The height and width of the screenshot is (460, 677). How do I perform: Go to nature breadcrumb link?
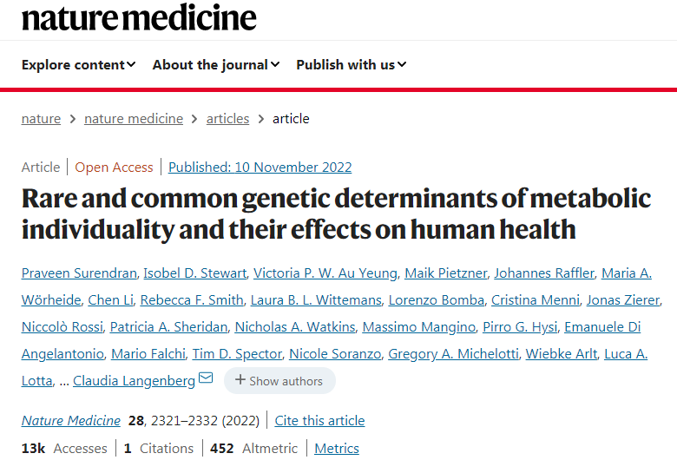pyautogui.click(x=41, y=119)
